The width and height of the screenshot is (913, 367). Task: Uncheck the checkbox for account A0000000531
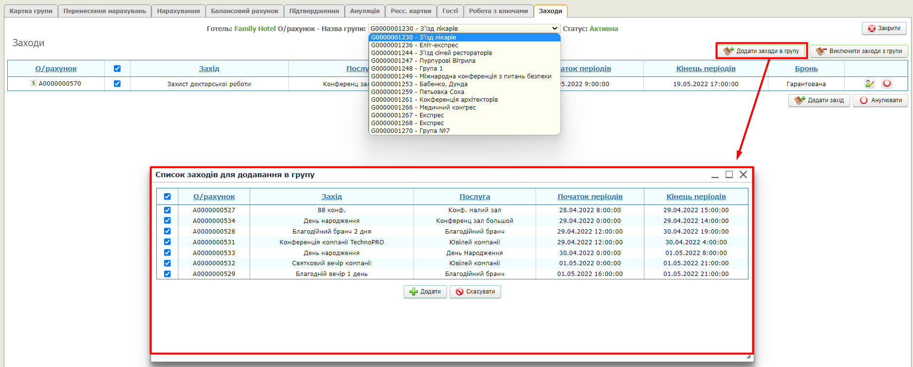(x=168, y=242)
